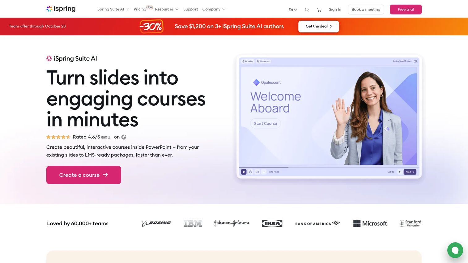Viewport: 468px width, 263px height.
Task: Click the Opalescent diamond logo in slide
Action: coord(256,83)
